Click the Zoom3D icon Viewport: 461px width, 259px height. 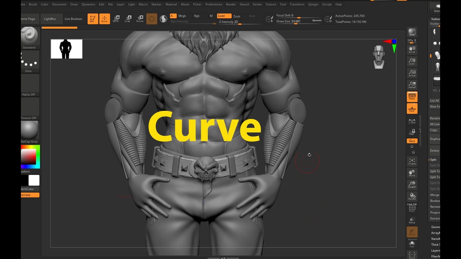(412, 185)
